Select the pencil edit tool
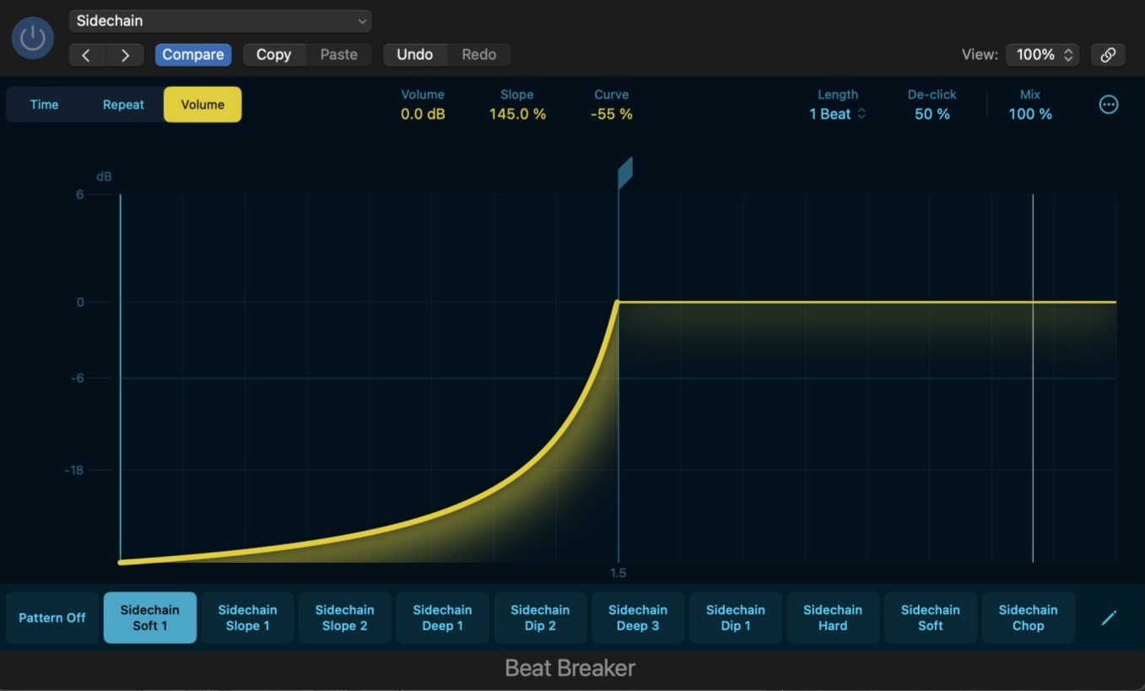The image size is (1145, 691). (1109, 618)
